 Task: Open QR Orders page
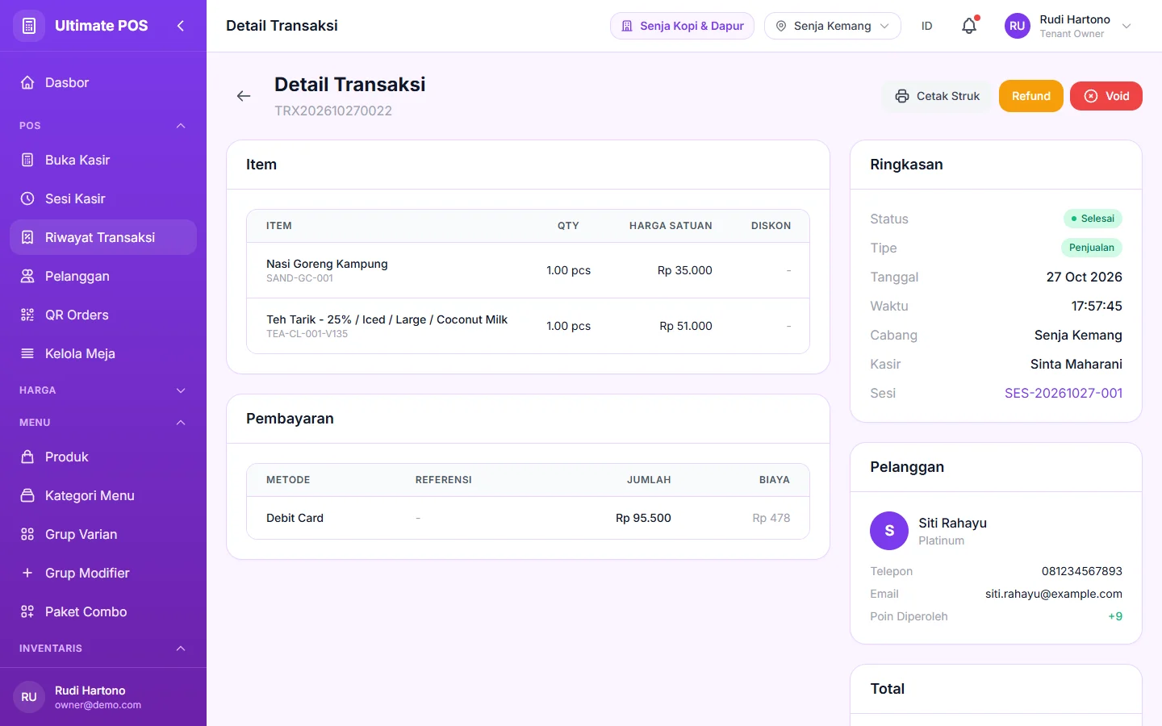tap(103, 315)
